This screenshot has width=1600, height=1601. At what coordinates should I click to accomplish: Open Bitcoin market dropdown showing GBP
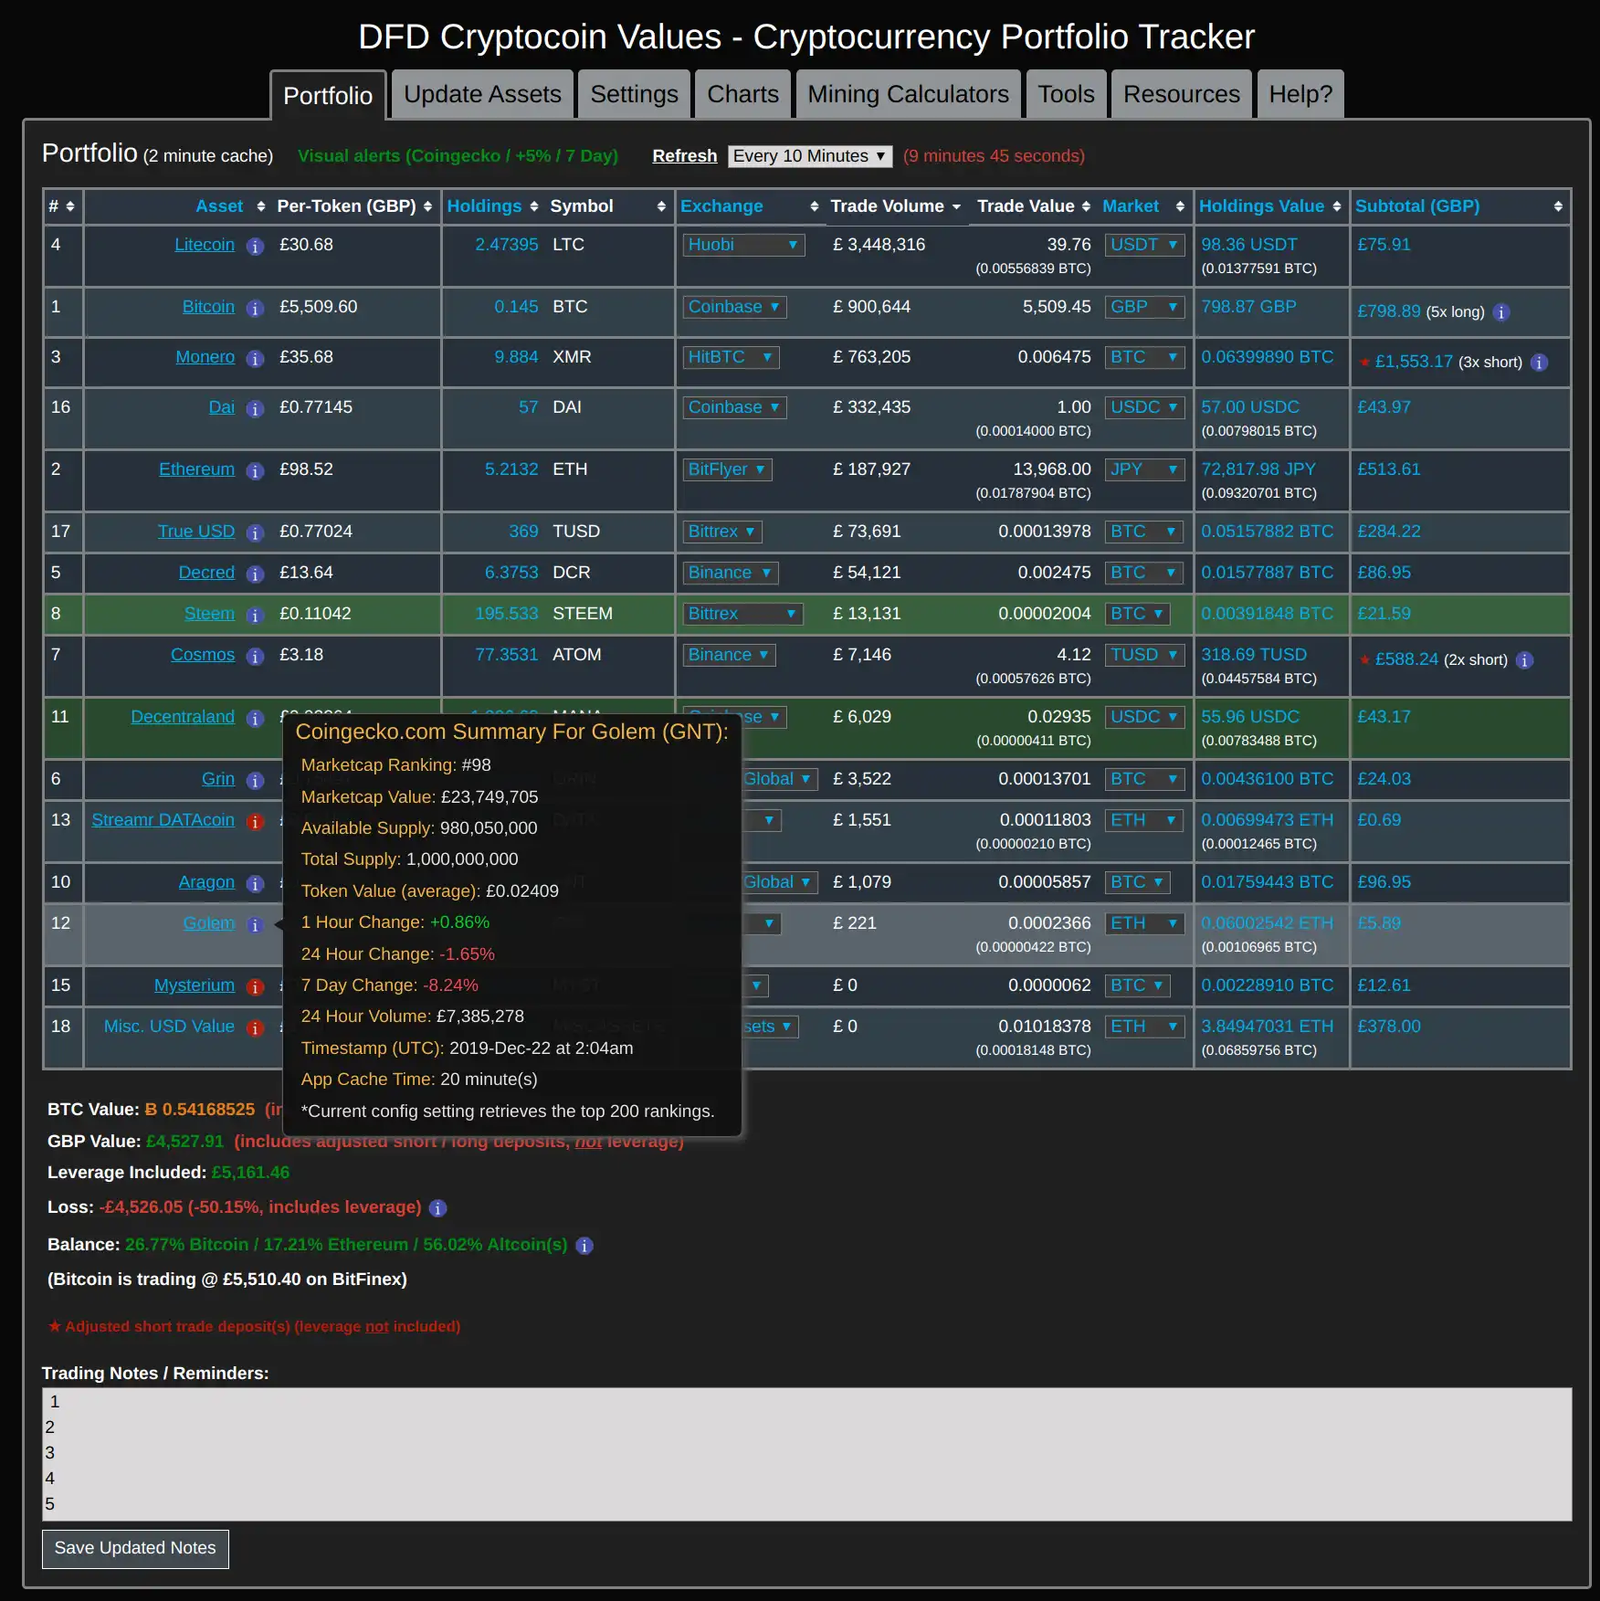(x=1144, y=307)
